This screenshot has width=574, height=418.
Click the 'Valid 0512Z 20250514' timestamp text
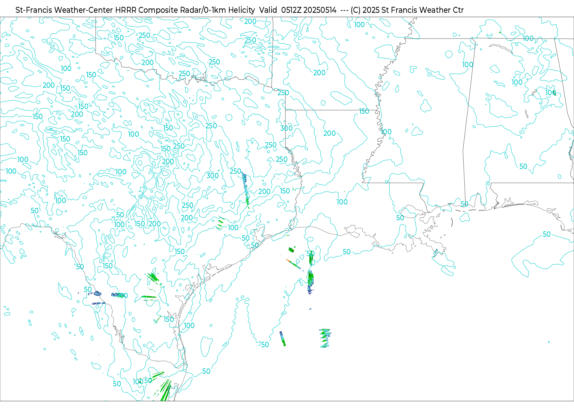tap(298, 10)
